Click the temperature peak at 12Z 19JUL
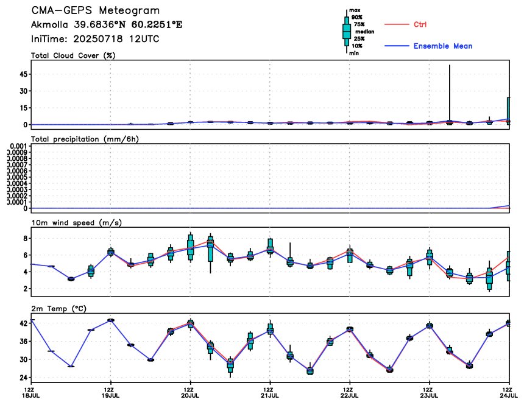 pos(111,320)
